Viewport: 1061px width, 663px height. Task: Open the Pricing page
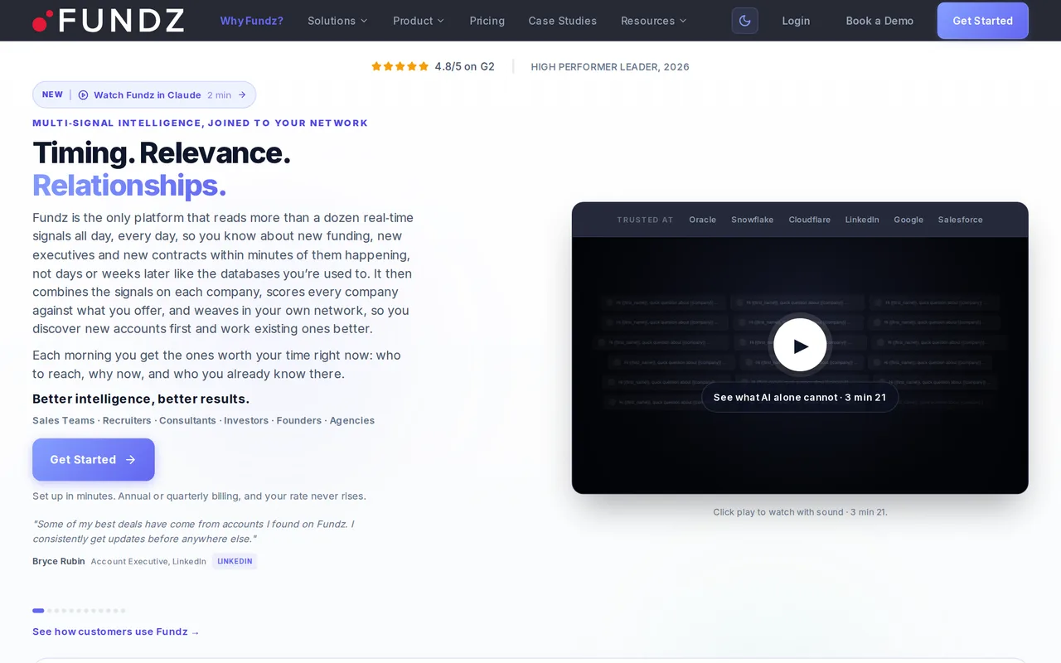487,21
